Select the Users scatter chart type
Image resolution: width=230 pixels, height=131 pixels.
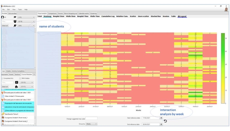tap(143, 16)
